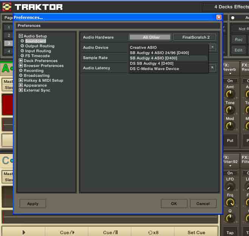This screenshot has height=236, width=249.
Task: Click the Set Cue button
Action: pos(196,232)
